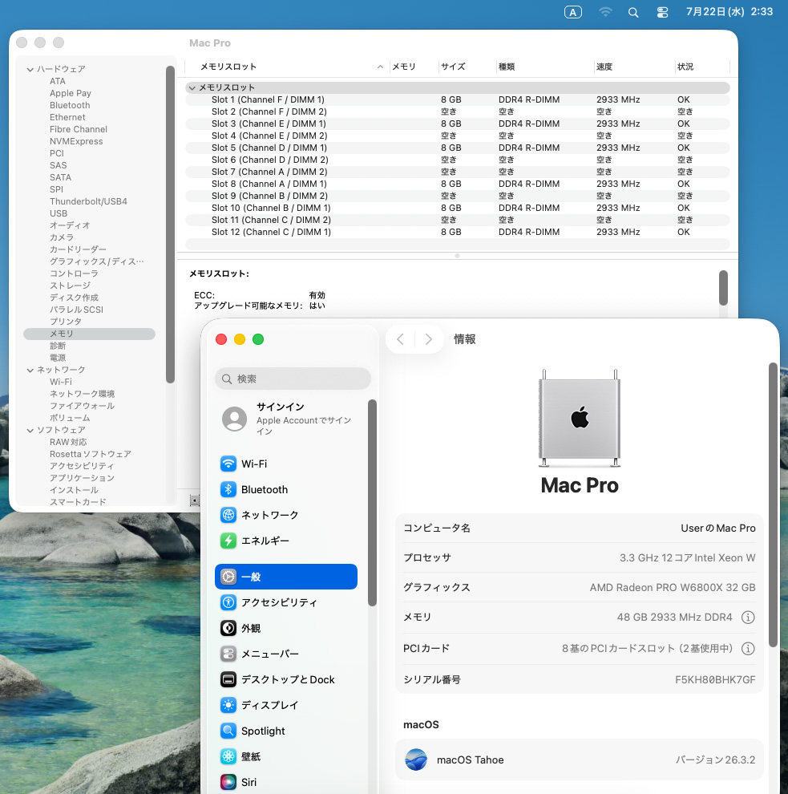Sort by メモリスロット column header
Viewport: 788px width, 794px height.
287,67
